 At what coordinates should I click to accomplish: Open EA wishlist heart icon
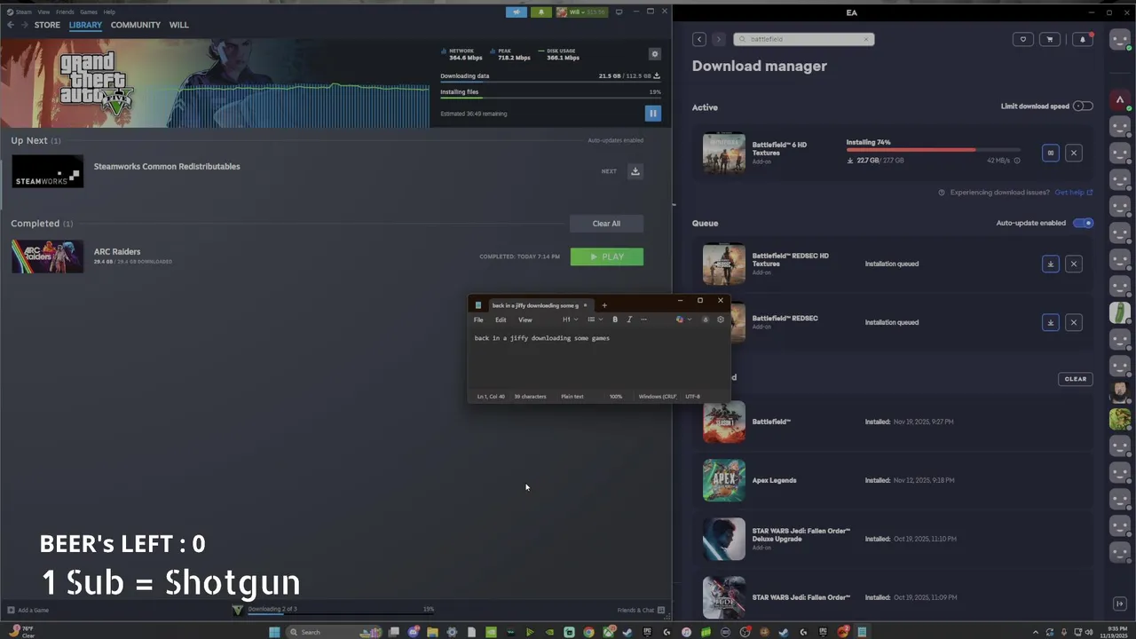1022,39
